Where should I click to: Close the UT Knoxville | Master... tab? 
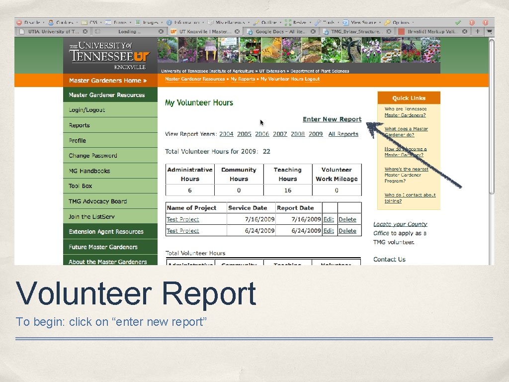pos(237,31)
